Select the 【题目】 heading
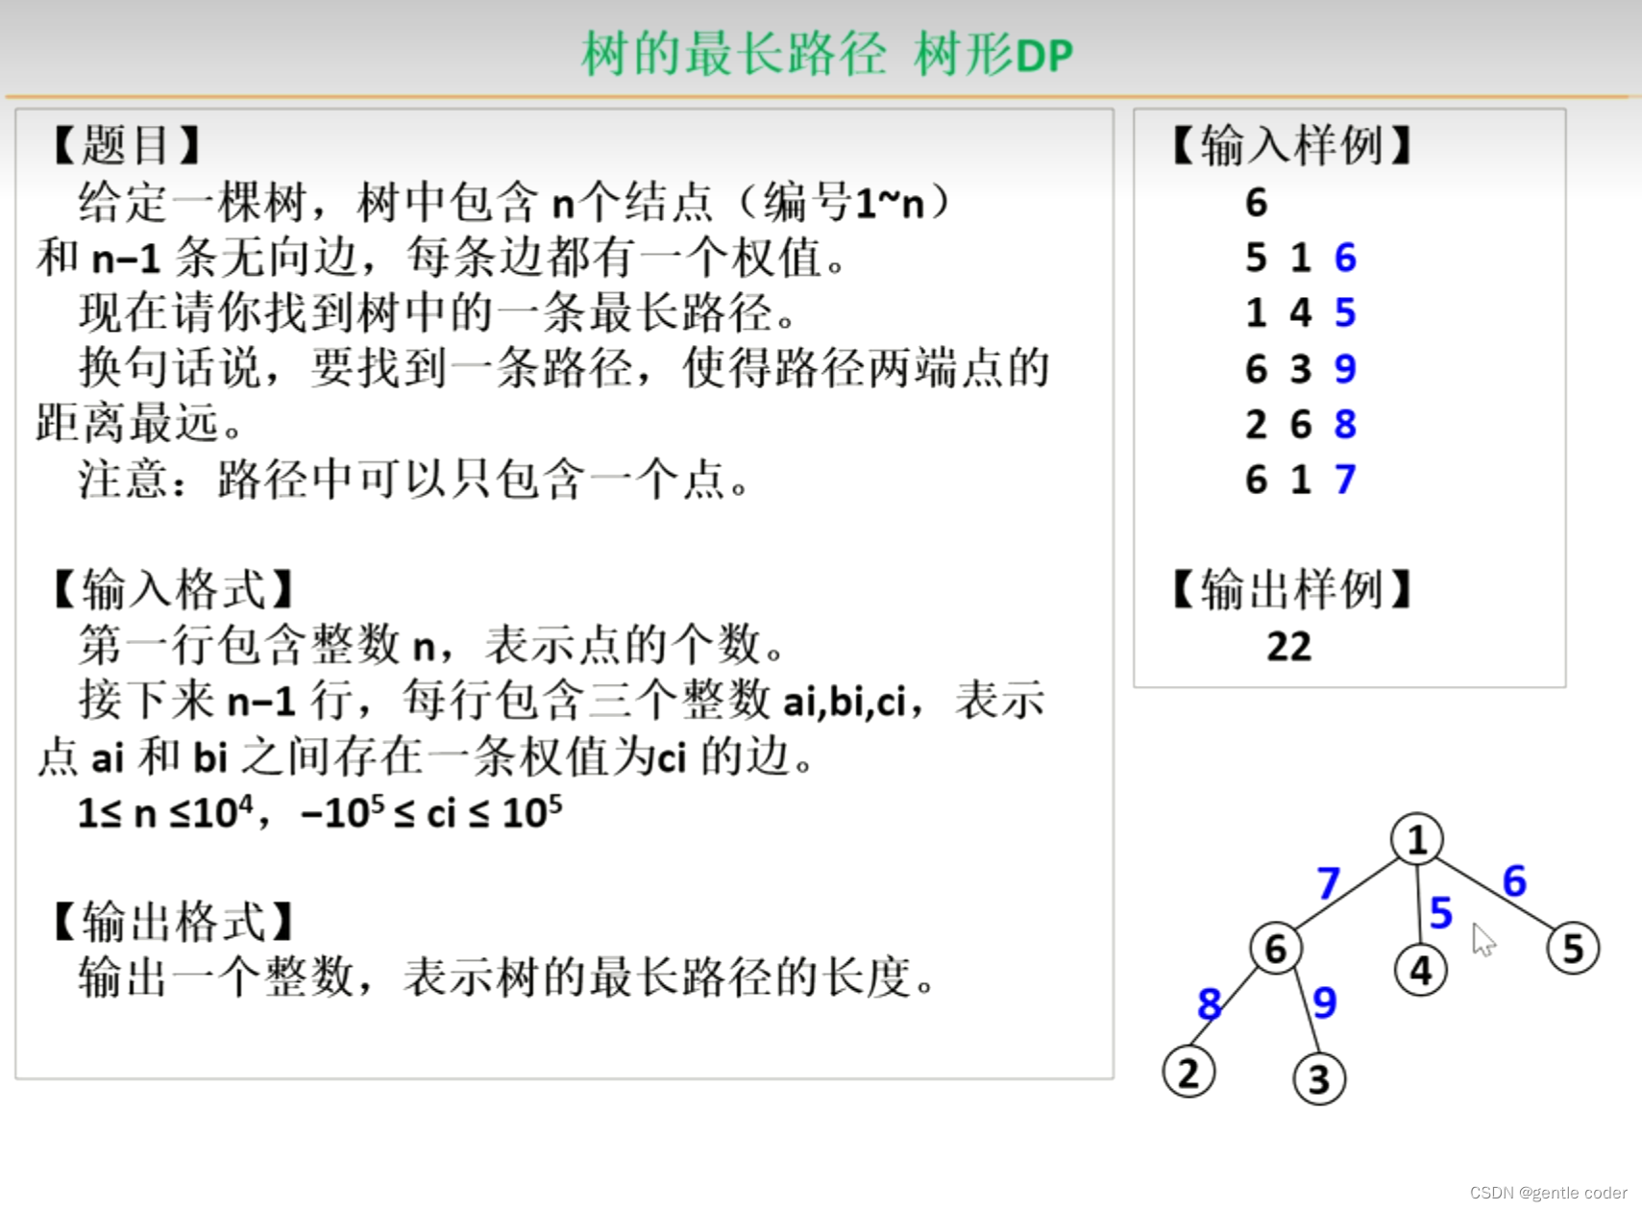This screenshot has height=1211, width=1642. tap(127, 145)
